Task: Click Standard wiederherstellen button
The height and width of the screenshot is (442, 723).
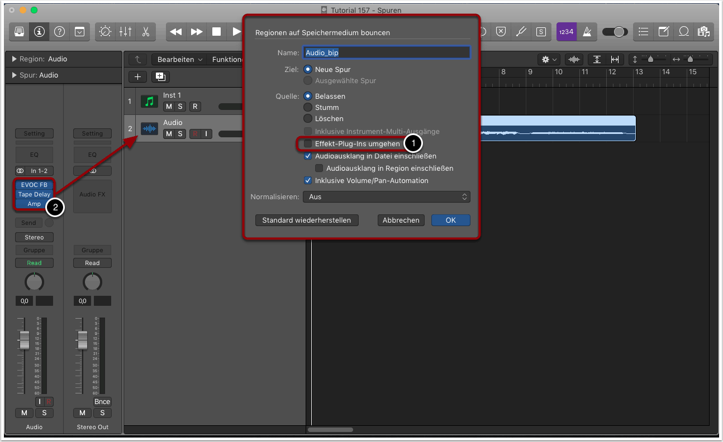Action: click(x=307, y=220)
